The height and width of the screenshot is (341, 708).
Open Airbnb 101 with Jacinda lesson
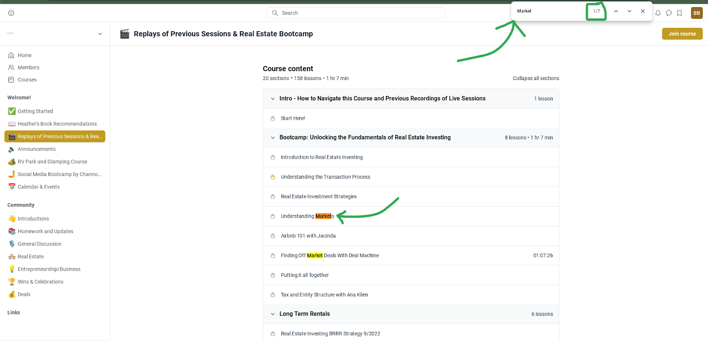pos(411,236)
